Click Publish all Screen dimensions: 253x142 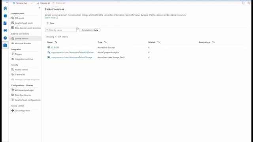point(59,3)
